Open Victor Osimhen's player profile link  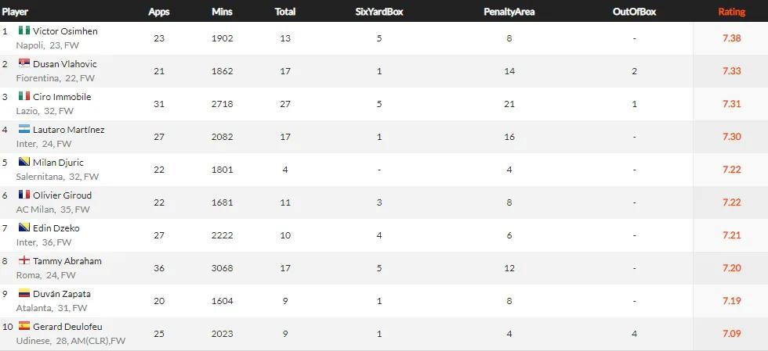(x=65, y=31)
